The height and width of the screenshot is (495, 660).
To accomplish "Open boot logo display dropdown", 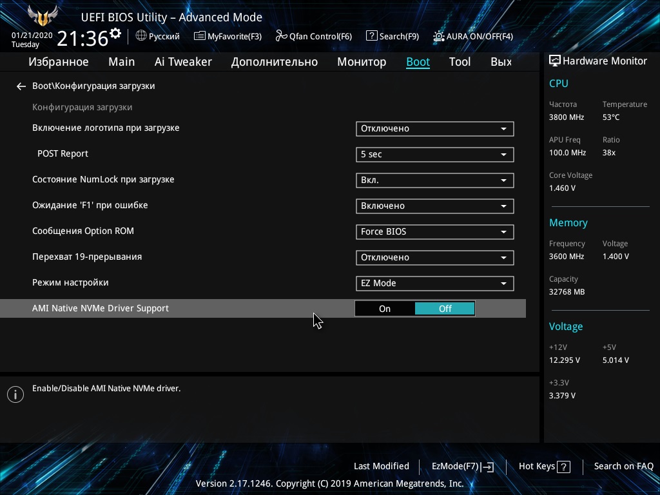I will (x=435, y=129).
